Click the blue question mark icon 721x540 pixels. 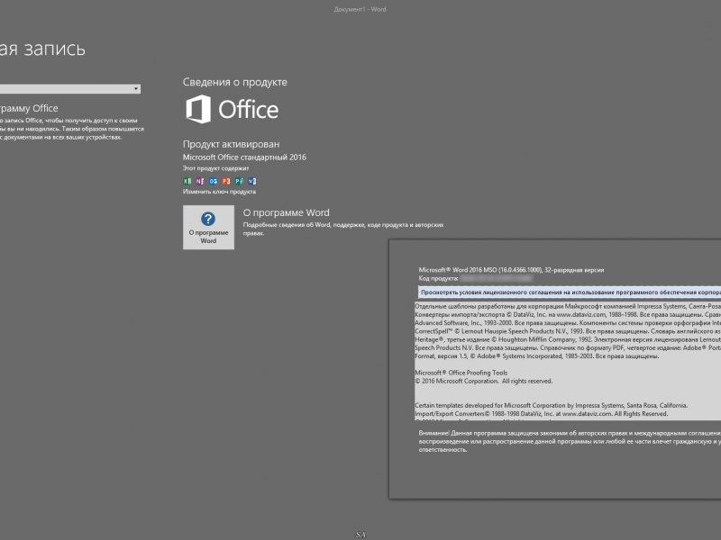[208, 219]
